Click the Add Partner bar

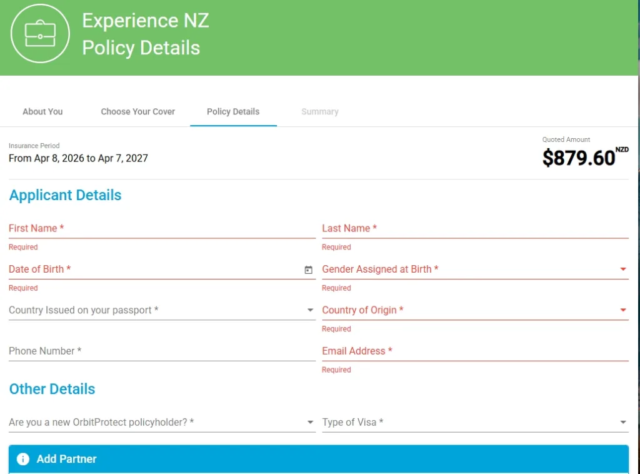click(x=319, y=459)
